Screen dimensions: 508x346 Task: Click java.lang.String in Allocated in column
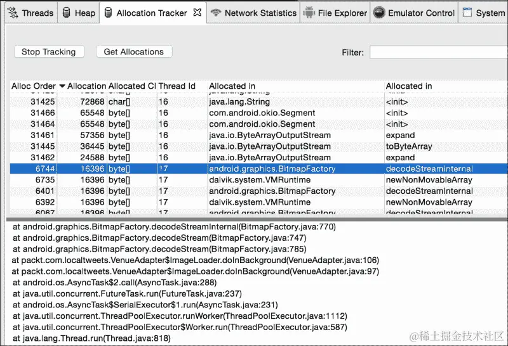(x=239, y=102)
